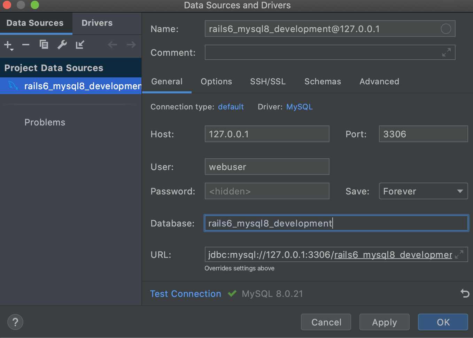Click the Test Connection link

(185, 294)
